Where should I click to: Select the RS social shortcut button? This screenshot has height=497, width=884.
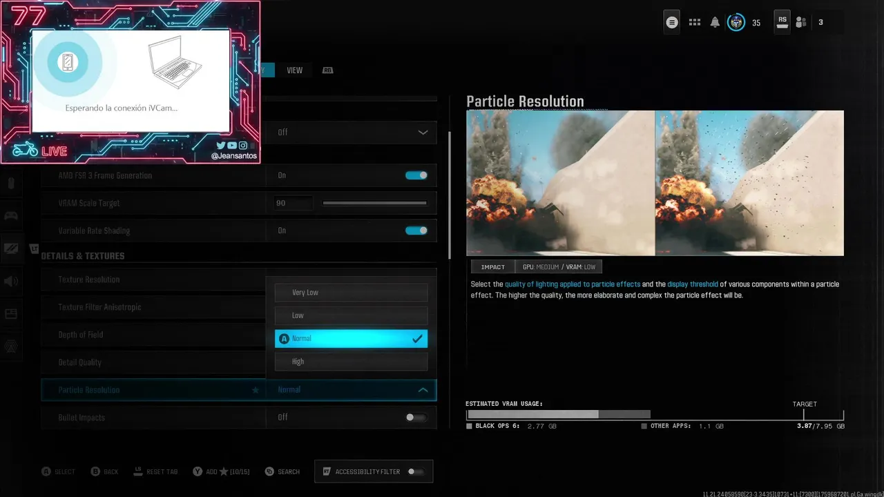(x=782, y=21)
